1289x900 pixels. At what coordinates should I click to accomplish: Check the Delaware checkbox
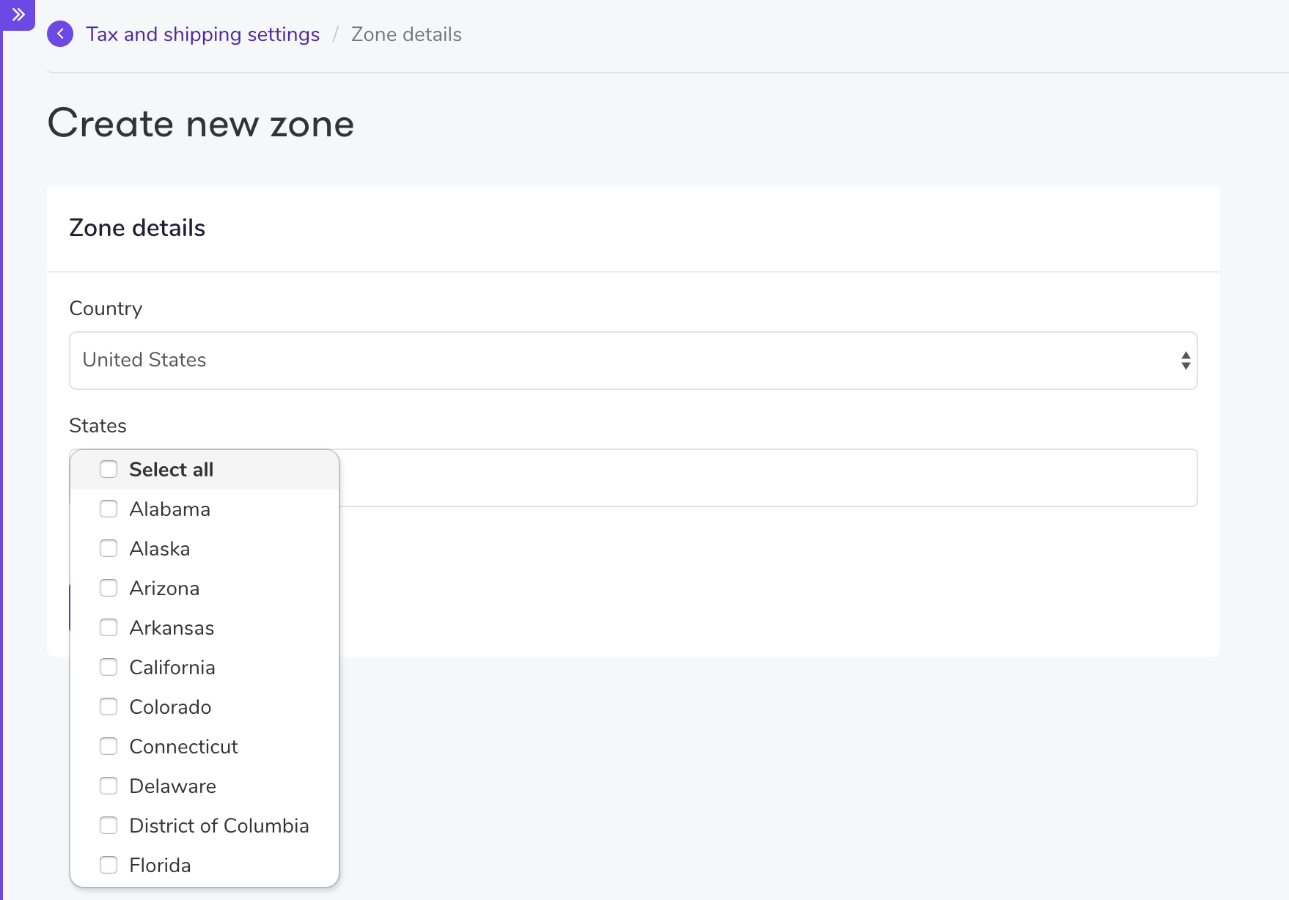tap(109, 786)
